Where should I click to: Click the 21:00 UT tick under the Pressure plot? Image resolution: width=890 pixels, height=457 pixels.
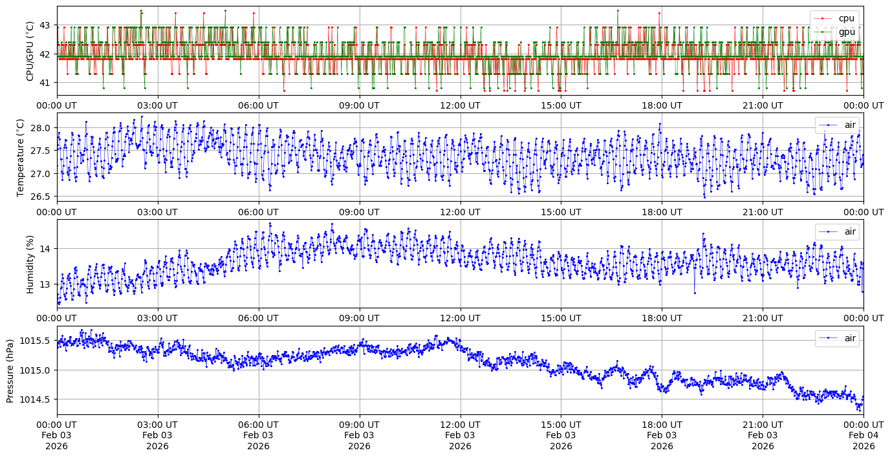click(x=763, y=424)
